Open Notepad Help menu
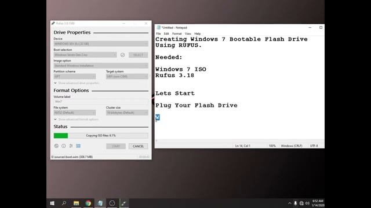The height and width of the screenshot is (208, 371). [197, 34]
